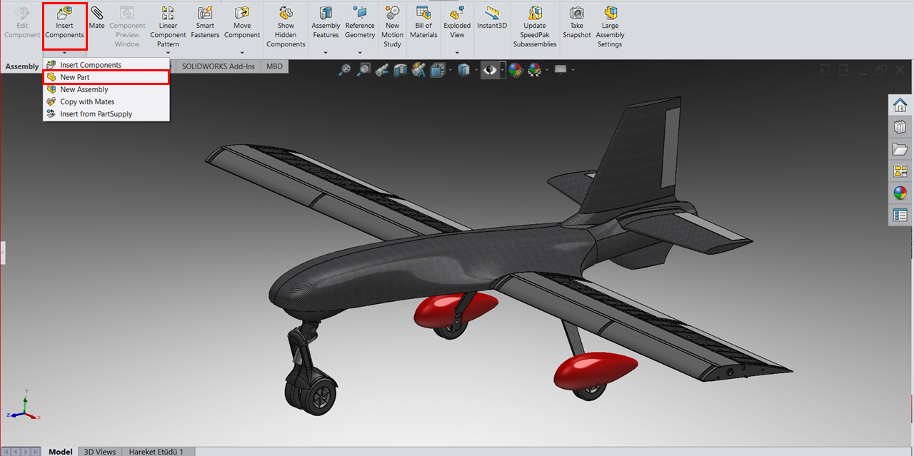Choose New Part from the menu
Screen dimensions: 914x456
click(75, 77)
